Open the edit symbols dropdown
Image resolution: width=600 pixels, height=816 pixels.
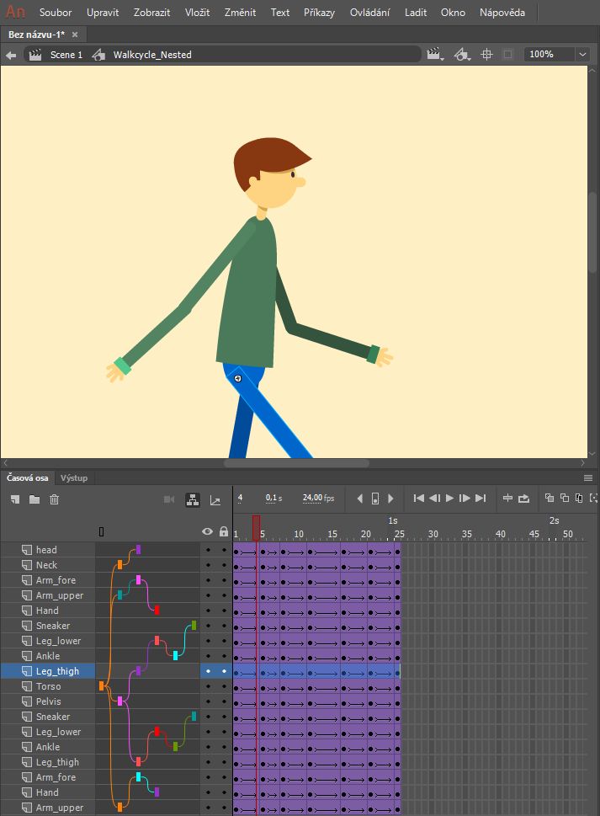point(461,55)
